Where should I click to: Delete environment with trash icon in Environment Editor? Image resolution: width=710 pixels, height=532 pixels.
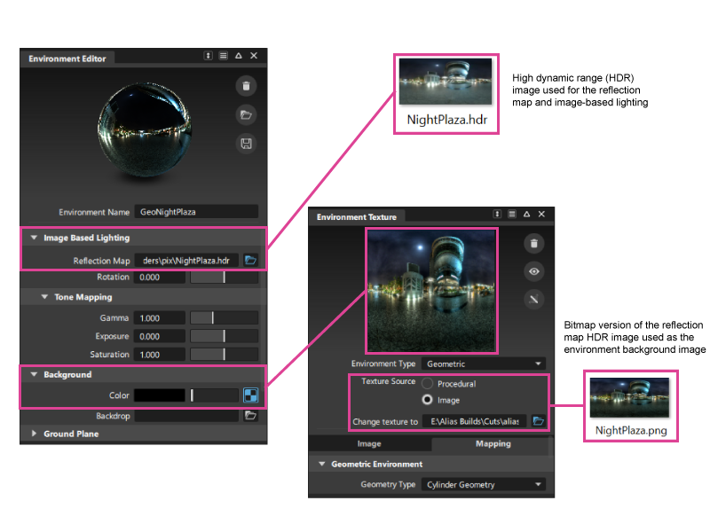[246, 86]
